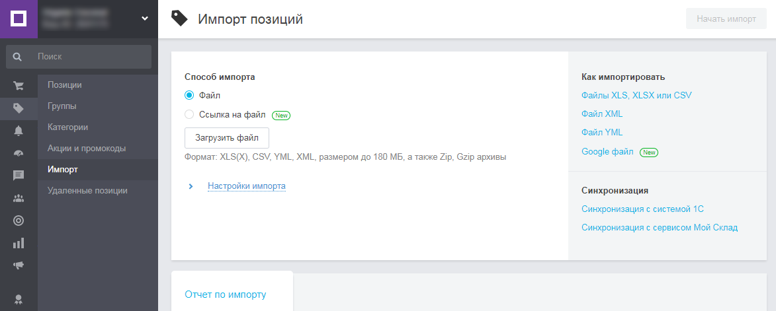Image resolution: width=776 pixels, height=311 pixels.
Task: Open the chat messages icon
Action: coord(19,175)
